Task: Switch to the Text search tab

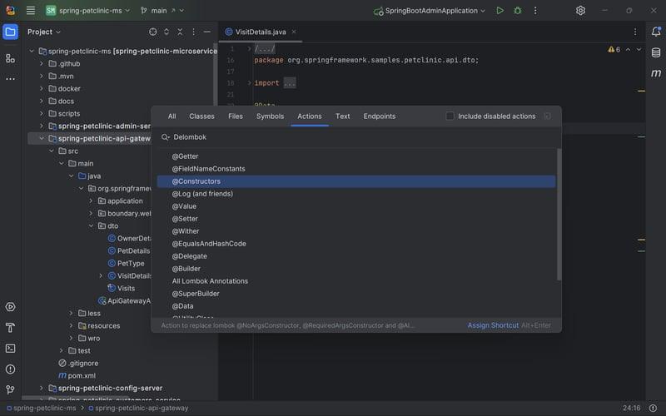Action: [x=343, y=116]
